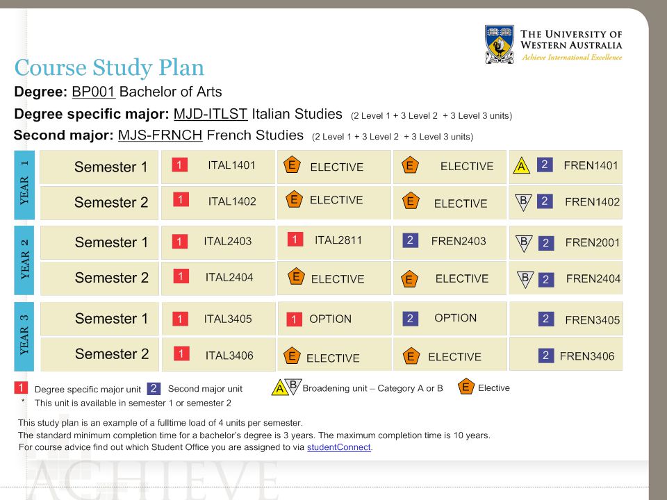Click the University of Western Australia crest
This screenshot has height=500, width=667.
[500, 44]
